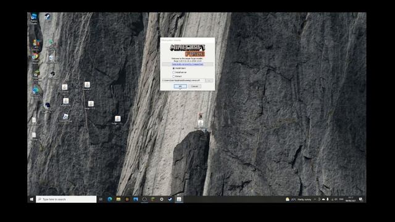
Task: Click OK in the Forge installer
Action: tap(180, 86)
